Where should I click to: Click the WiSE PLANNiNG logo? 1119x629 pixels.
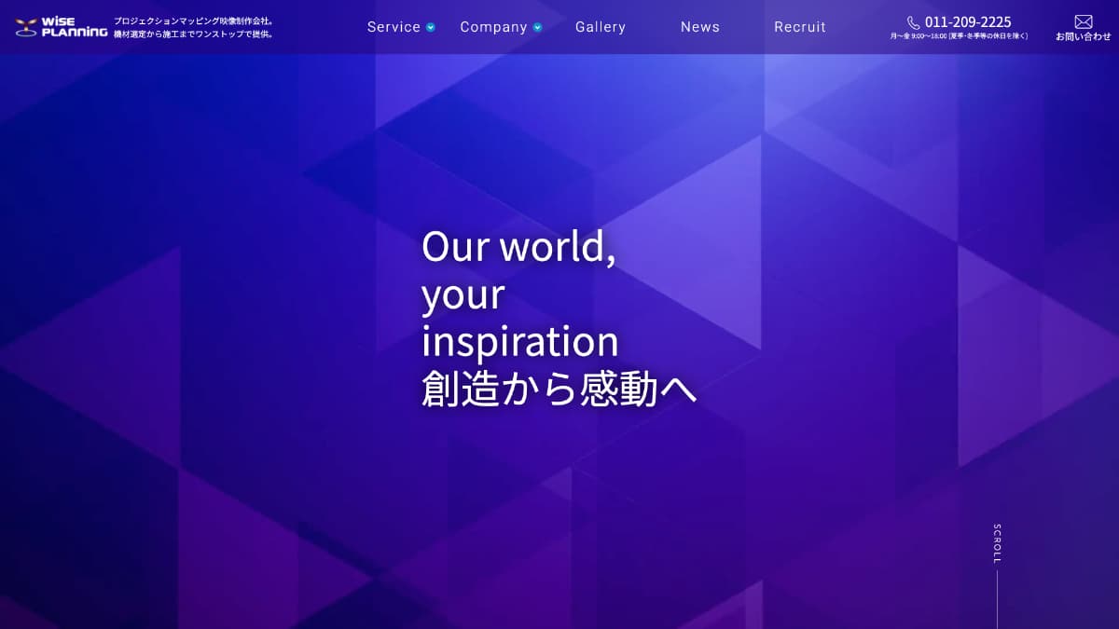point(60,27)
